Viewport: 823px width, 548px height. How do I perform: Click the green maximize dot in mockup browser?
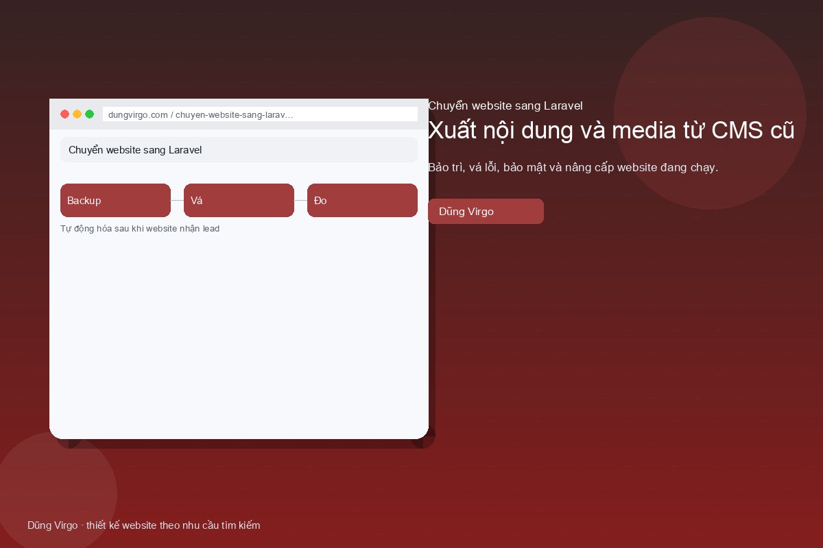(x=89, y=114)
